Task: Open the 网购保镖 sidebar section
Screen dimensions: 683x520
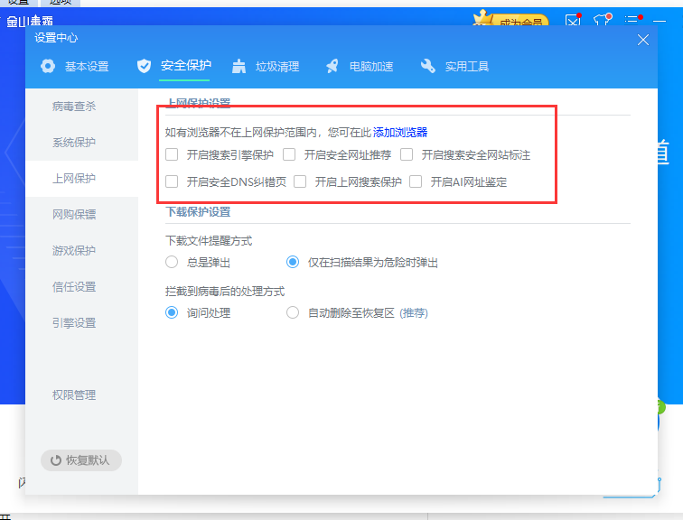Action: (x=82, y=215)
